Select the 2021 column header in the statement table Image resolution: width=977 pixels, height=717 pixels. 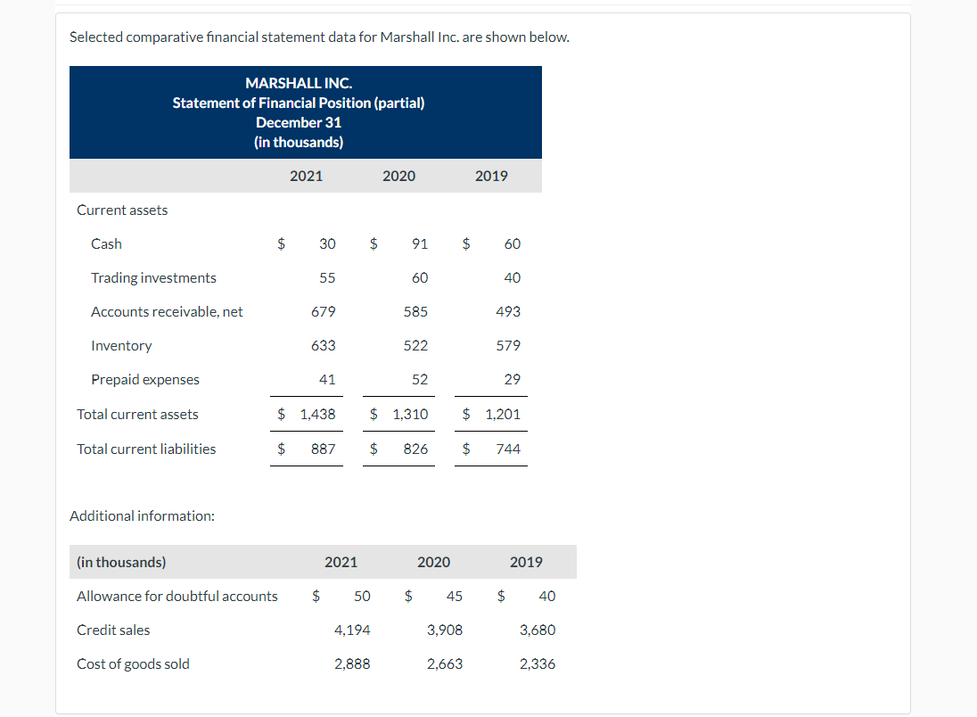point(306,176)
